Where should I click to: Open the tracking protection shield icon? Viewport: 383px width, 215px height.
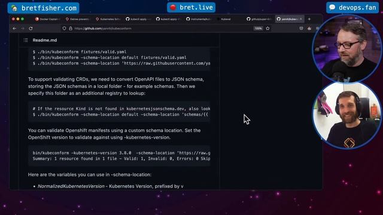[x=64, y=29]
